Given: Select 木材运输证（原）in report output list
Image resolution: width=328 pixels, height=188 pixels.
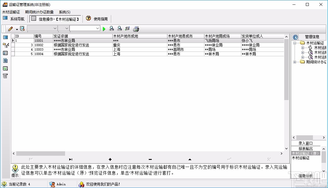Looking at the screenshot, I should pos(305,153).
